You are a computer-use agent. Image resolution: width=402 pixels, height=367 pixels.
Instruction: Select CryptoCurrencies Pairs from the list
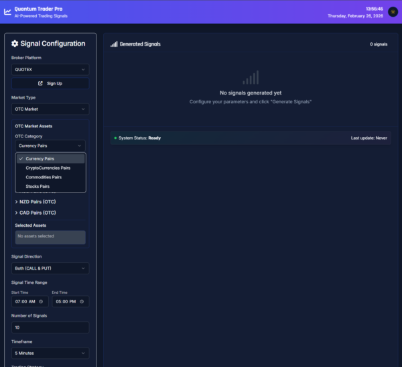pyautogui.click(x=48, y=168)
